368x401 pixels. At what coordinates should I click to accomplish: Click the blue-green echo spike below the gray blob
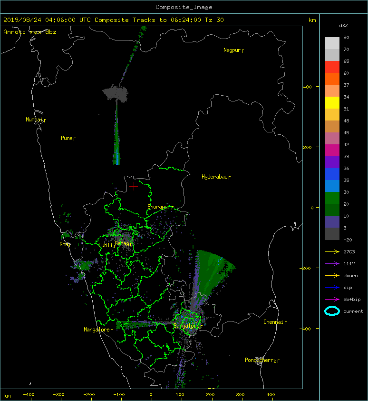pyautogui.click(x=116, y=133)
